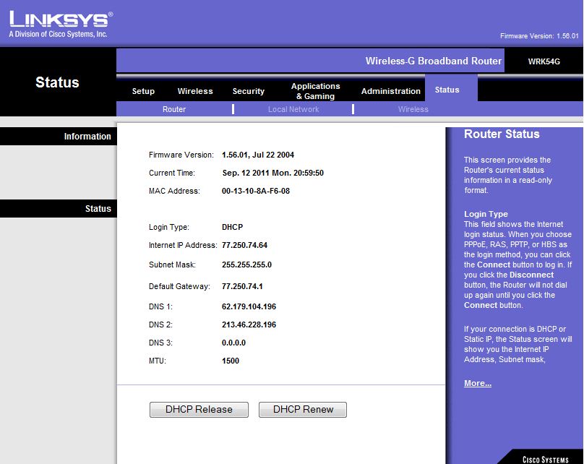This screenshot has width=584, height=464.
Task: Click the Linksys logo
Action: 61,19
